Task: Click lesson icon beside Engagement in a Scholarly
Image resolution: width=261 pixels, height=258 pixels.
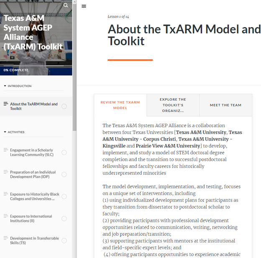Action: [x=6, y=150]
